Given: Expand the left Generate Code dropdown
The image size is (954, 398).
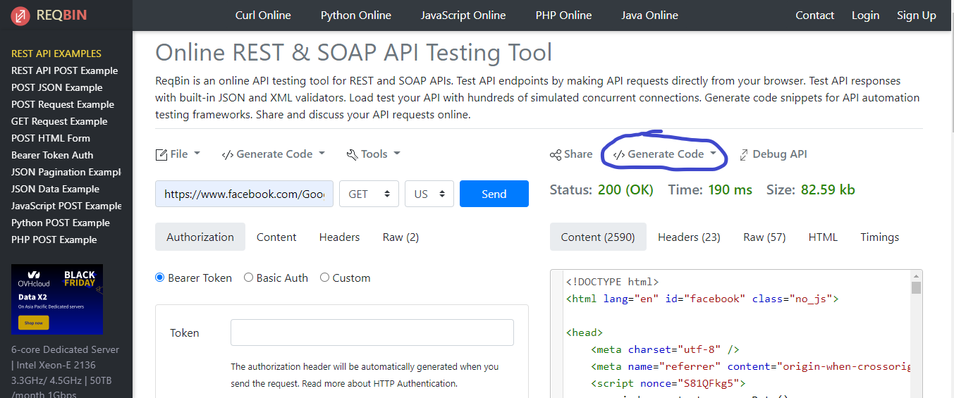Looking at the screenshot, I should click(x=274, y=154).
